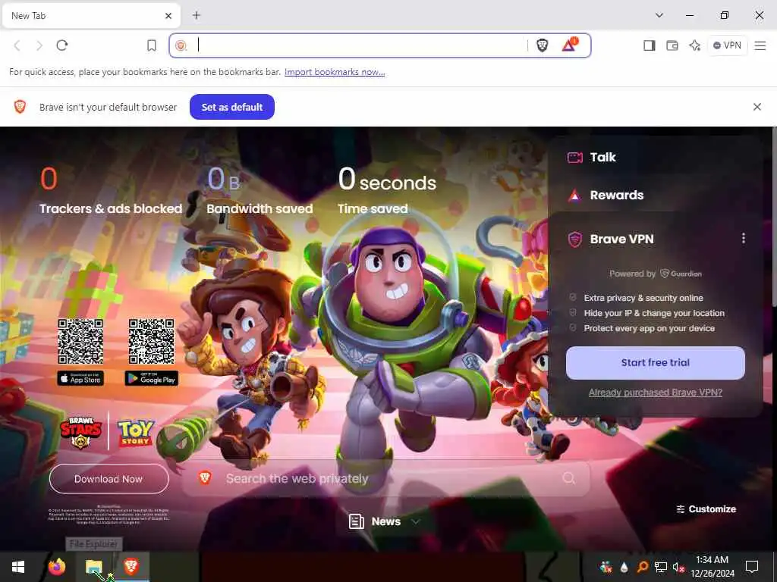The width and height of the screenshot is (777, 582).
Task: Select the New Tab tab
Action: (91, 16)
